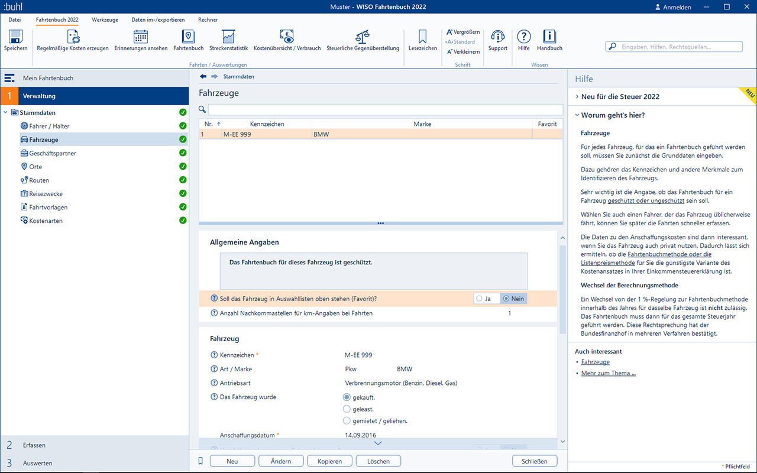757x473 pixels.
Task: Select the gemietet / geliehen option
Action: 347,421
